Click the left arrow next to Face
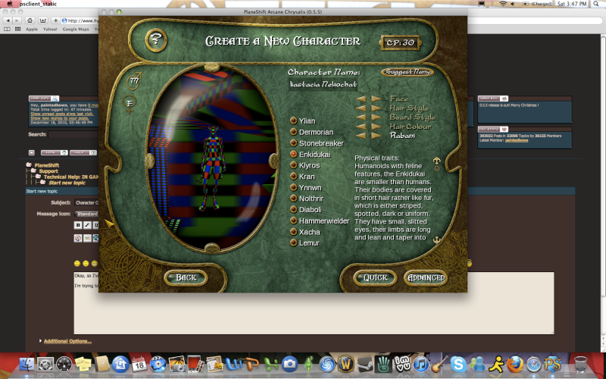 click(361, 99)
